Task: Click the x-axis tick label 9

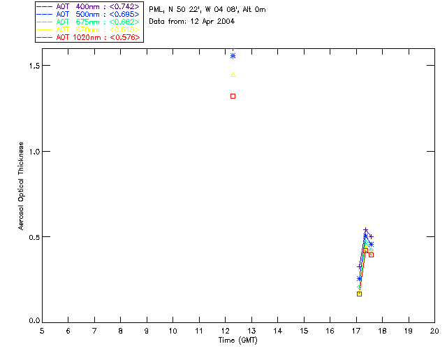Action: (x=147, y=331)
